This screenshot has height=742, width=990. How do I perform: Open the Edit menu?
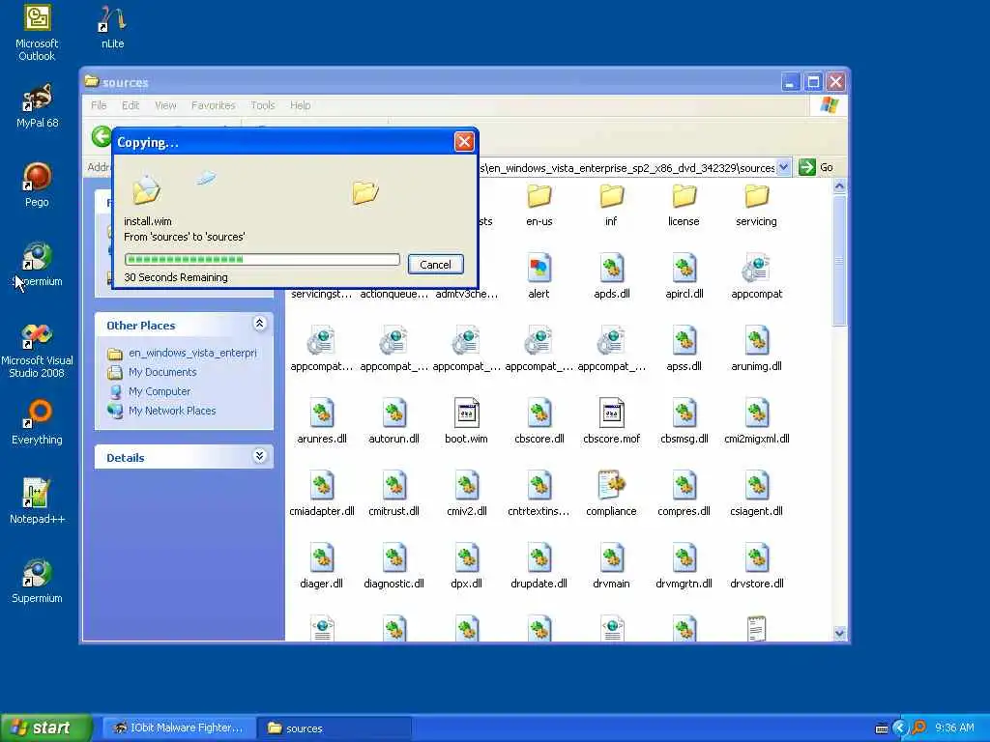point(131,105)
